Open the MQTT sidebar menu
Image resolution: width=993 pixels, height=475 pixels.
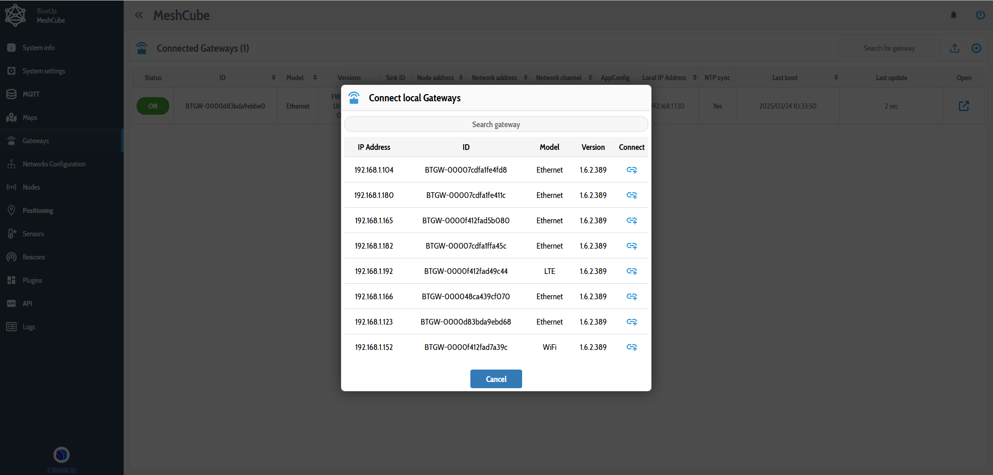click(x=31, y=94)
